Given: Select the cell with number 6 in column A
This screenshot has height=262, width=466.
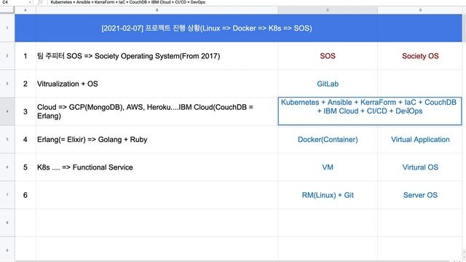Looking at the screenshot, I should (x=25, y=195).
